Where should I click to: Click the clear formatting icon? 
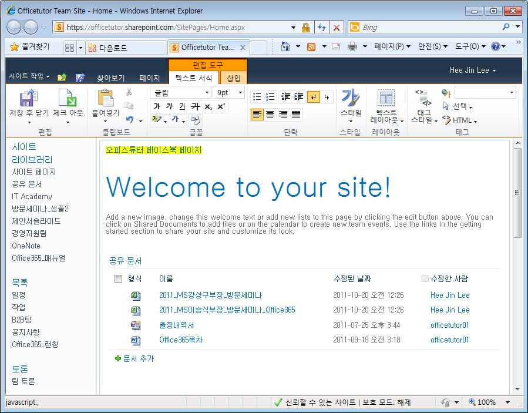pos(196,120)
